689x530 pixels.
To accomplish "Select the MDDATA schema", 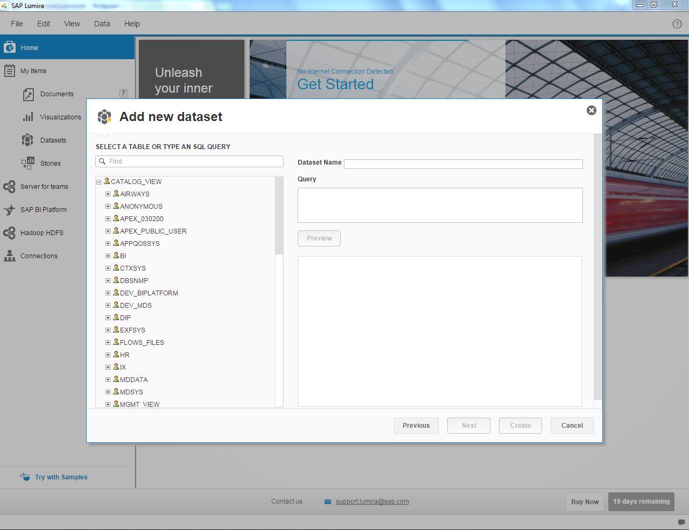I will [133, 380].
